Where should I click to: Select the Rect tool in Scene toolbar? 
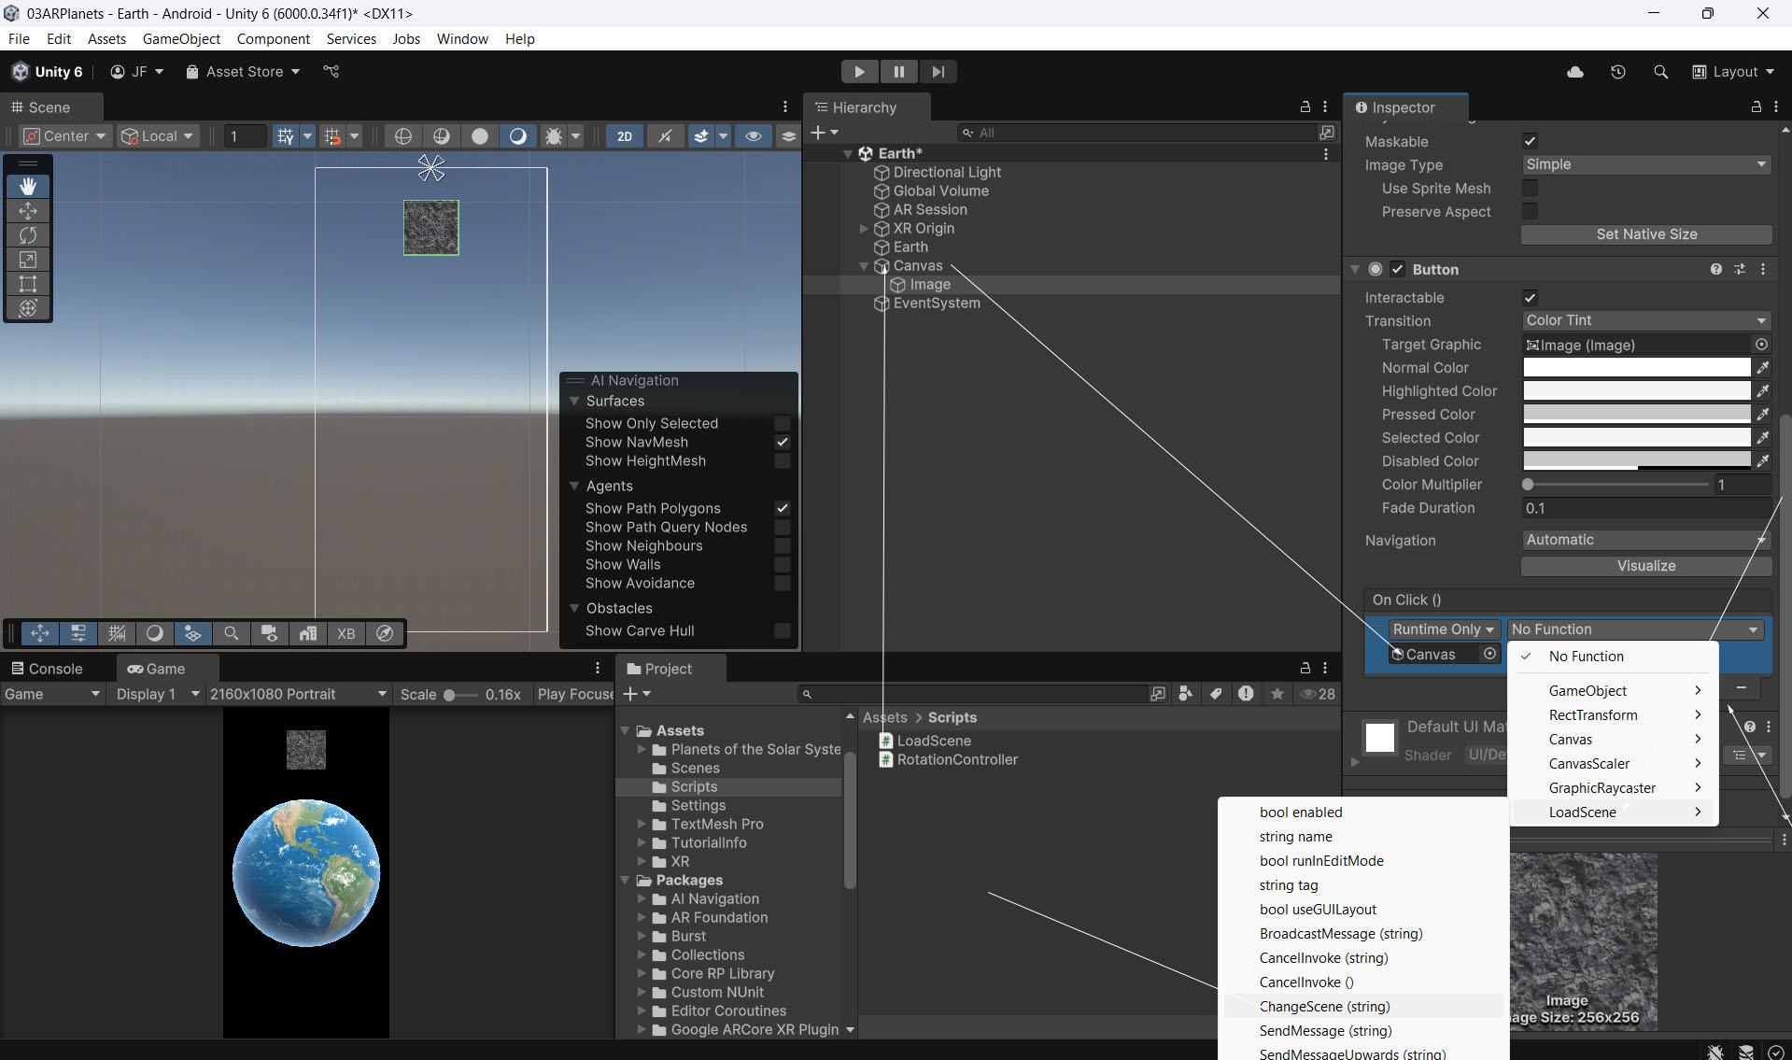tap(28, 284)
